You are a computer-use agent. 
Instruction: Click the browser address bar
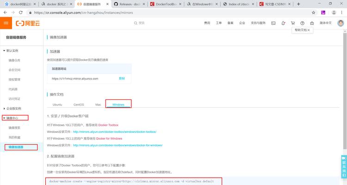pyautogui.click(x=170, y=12)
